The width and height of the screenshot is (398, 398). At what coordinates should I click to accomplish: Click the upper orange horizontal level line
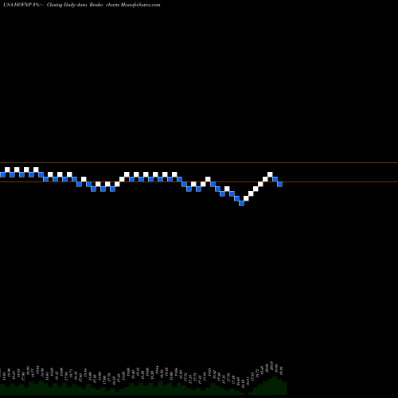(x=199, y=162)
